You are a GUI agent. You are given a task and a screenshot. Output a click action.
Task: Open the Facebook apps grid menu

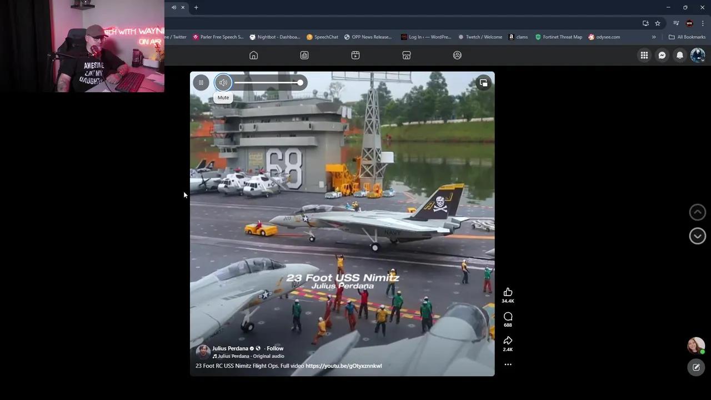click(x=644, y=55)
